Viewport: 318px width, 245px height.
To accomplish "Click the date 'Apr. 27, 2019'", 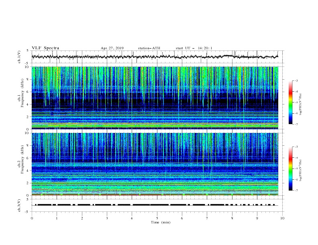I will 112,48.
